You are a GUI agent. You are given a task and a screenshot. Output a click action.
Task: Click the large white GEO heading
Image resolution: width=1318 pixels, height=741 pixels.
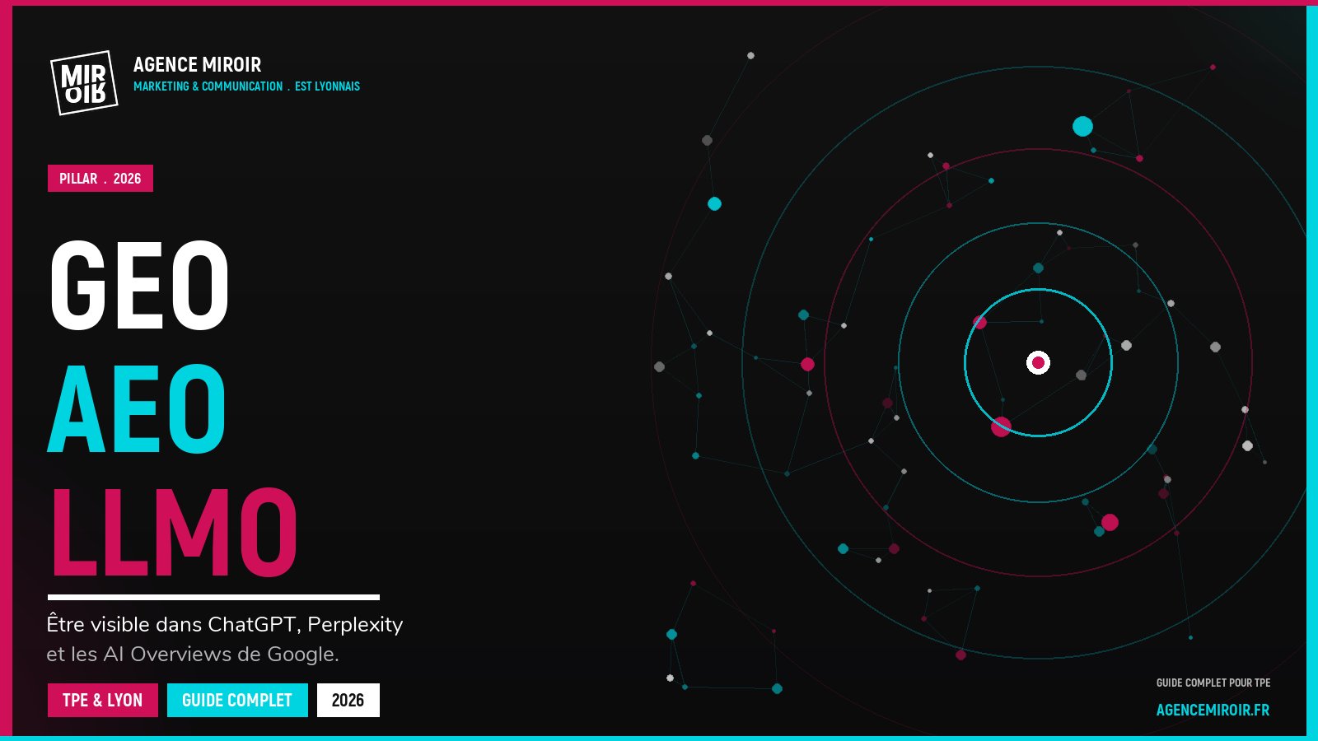coord(139,285)
